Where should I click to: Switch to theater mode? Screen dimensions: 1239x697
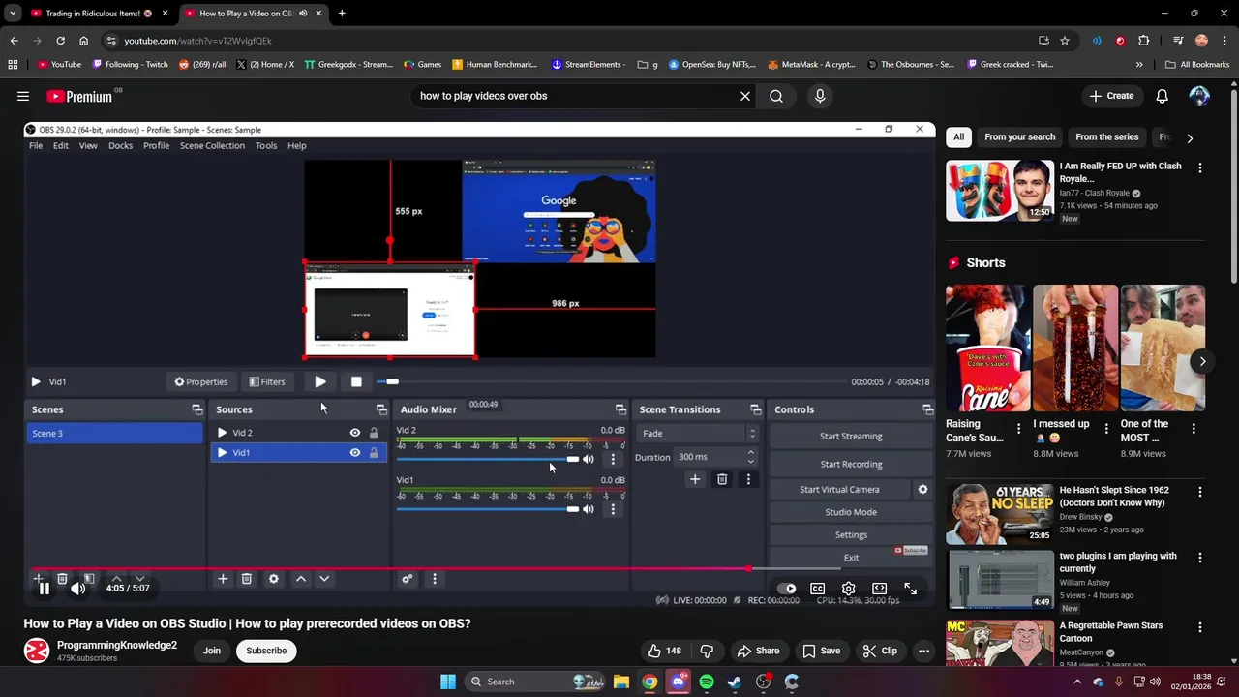pos(879,589)
